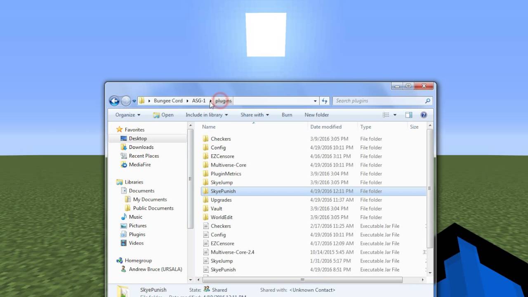The image size is (528, 297).
Task: Change view with the views icon
Action: click(386, 115)
